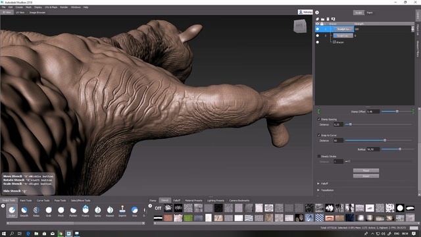Turn stencil Off in the stencil tray
This screenshot has height=237, width=421.
click(x=158, y=208)
